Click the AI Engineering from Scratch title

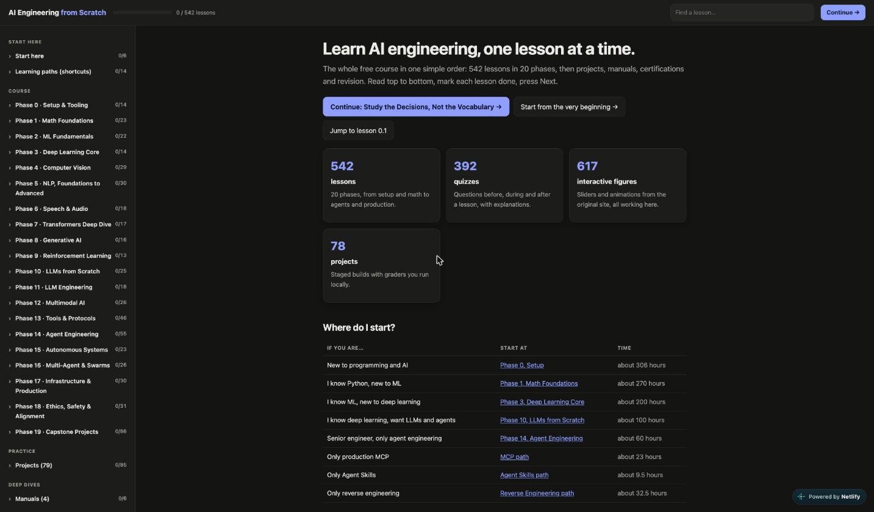click(57, 12)
